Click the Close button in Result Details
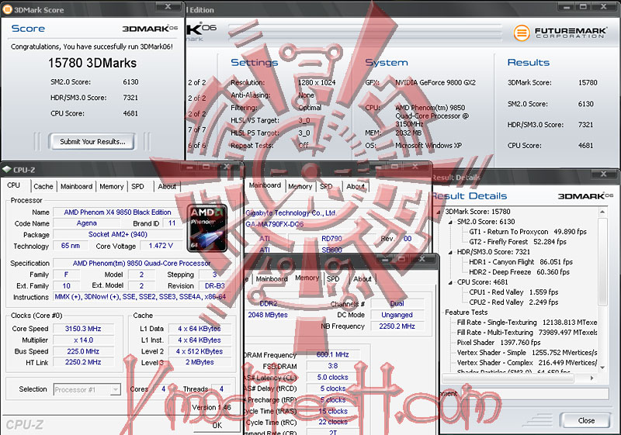 pos(586,420)
